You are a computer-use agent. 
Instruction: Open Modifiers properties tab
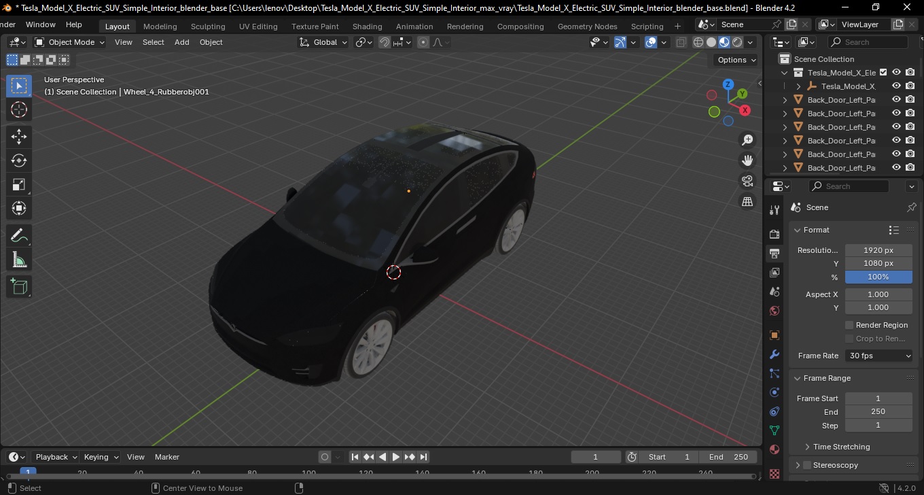point(775,354)
